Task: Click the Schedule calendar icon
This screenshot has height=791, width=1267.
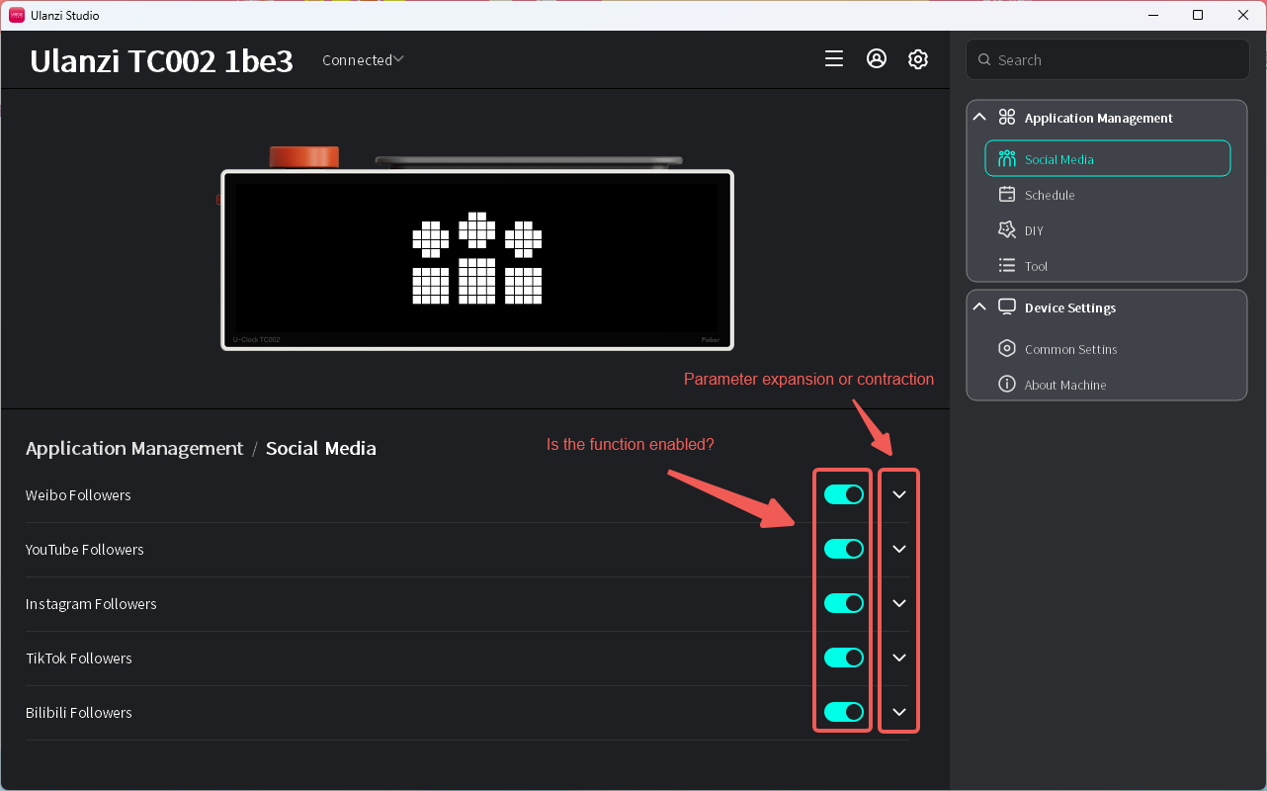Action: pos(1007,195)
